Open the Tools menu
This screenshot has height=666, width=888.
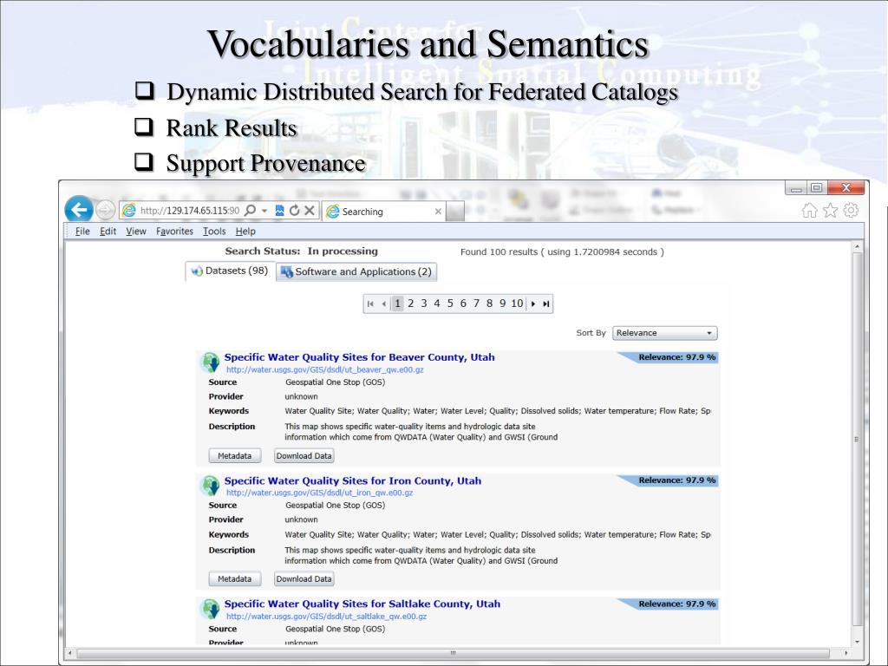coord(214,231)
